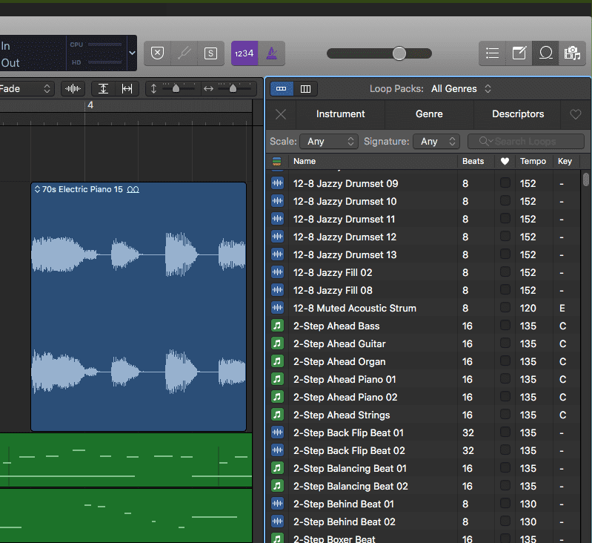Click audio loop icon of 12-8 Muted Acoustic Strum
This screenshot has height=543, width=592.
[278, 308]
